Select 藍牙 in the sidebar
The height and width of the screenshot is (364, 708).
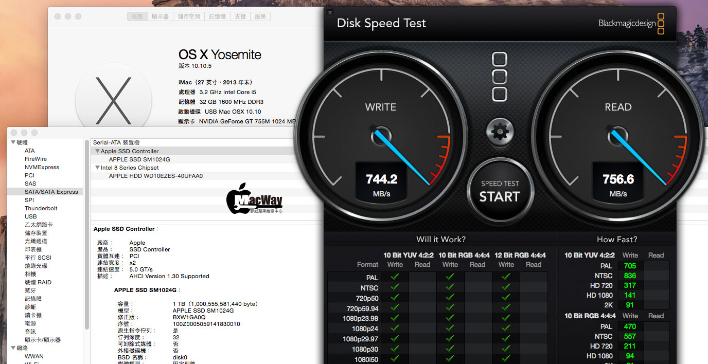(x=30, y=290)
